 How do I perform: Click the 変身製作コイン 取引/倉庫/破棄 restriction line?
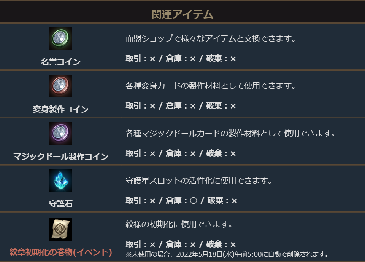click(x=181, y=106)
